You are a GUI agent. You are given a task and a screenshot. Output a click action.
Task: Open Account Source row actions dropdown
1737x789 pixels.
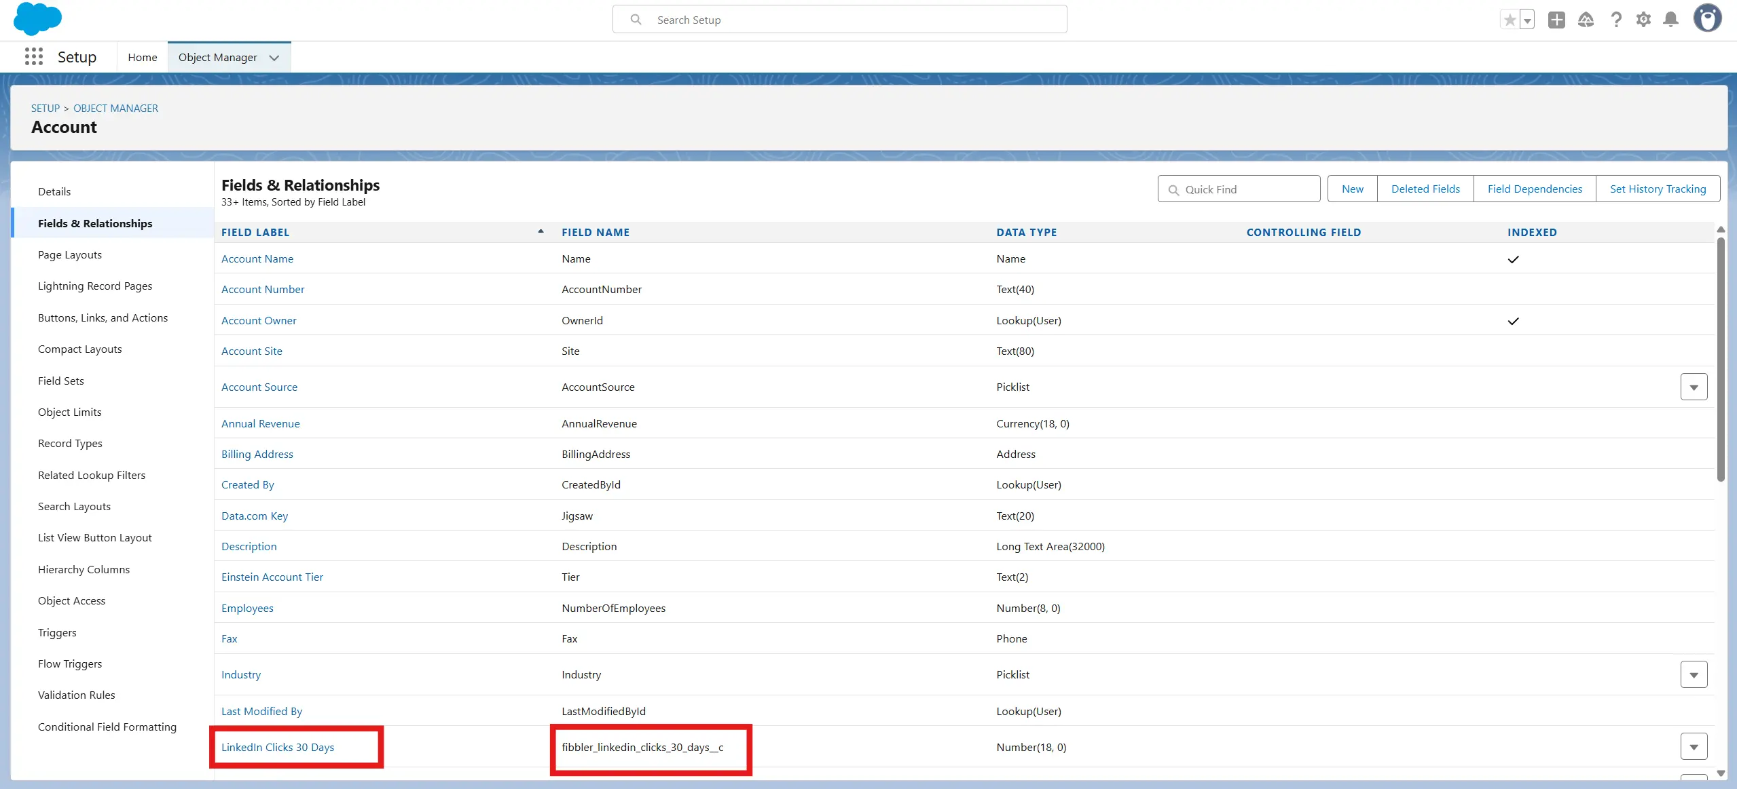pyautogui.click(x=1694, y=387)
